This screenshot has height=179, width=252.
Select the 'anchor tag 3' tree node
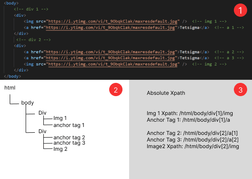[x=69, y=143]
